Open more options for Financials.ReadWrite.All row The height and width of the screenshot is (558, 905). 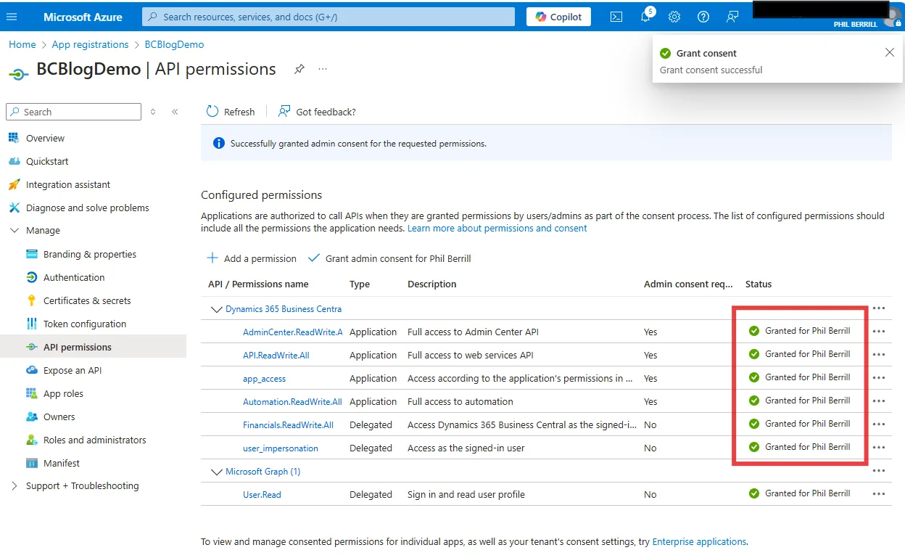click(879, 424)
